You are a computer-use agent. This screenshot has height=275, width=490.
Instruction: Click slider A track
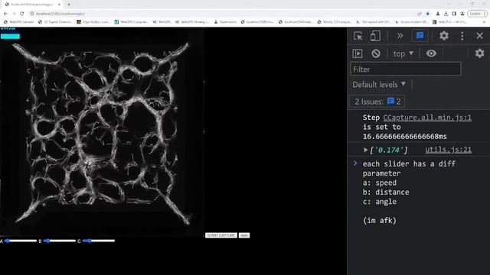pos(21,241)
